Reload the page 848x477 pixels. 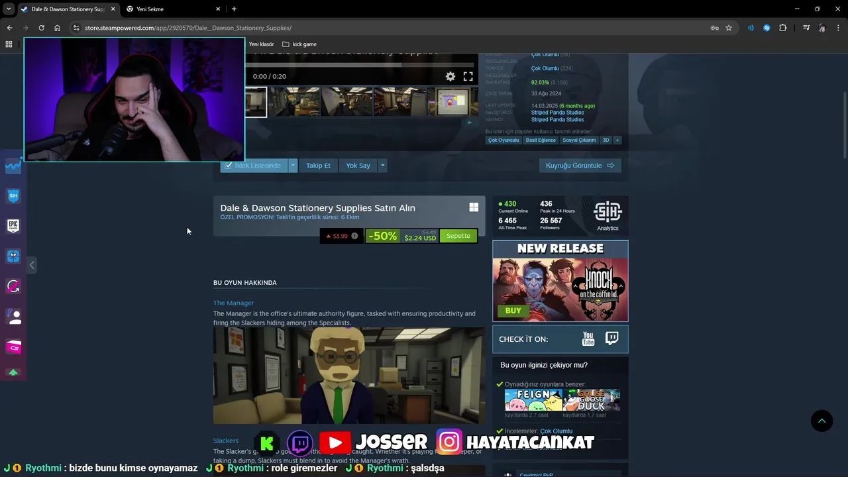[x=41, y=28]
